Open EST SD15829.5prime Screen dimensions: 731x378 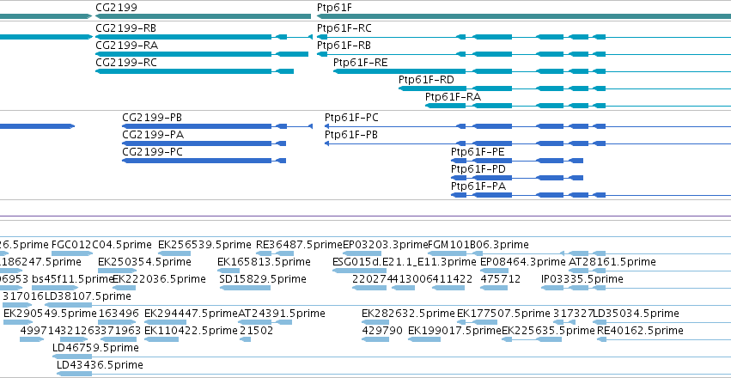point(245,288)
